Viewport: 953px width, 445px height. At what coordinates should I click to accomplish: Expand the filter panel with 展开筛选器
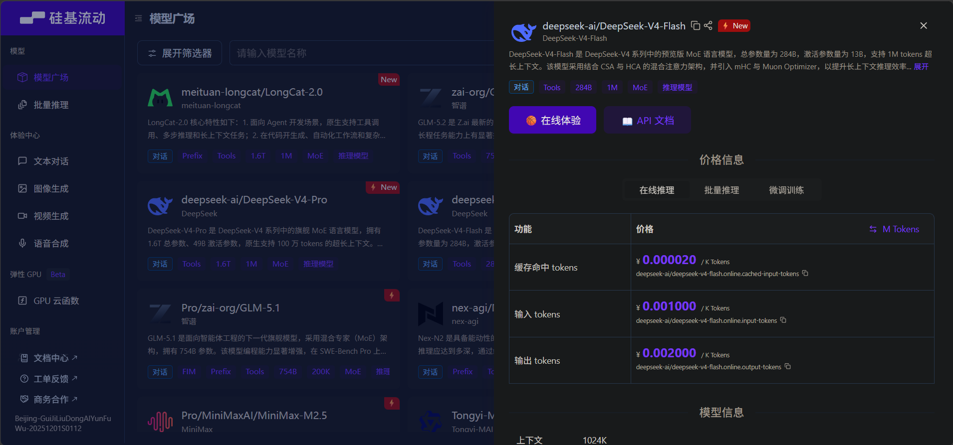(180, 53)
